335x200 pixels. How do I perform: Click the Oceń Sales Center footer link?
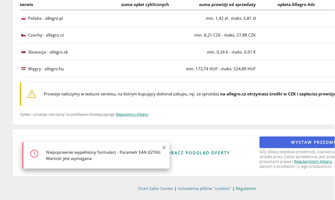pos(155,188)
